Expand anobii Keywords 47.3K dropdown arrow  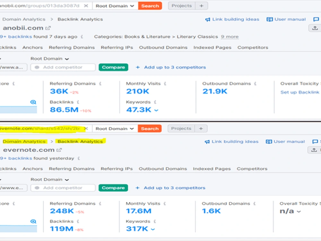click(156, 110)
